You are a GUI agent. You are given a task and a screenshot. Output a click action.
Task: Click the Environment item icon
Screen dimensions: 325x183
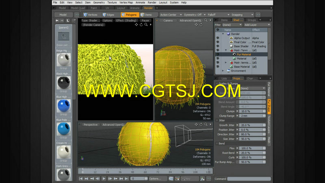click(x=228, y=71)
